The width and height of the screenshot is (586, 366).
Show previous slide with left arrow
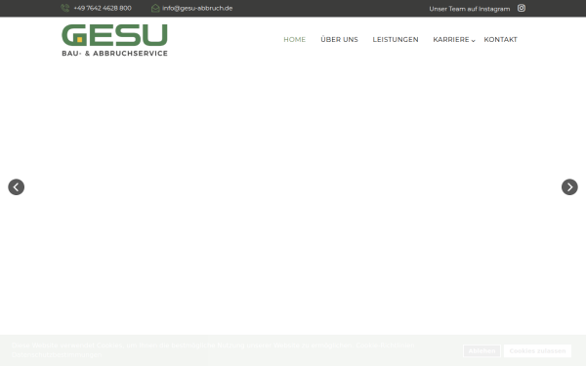tap(16, 187)
